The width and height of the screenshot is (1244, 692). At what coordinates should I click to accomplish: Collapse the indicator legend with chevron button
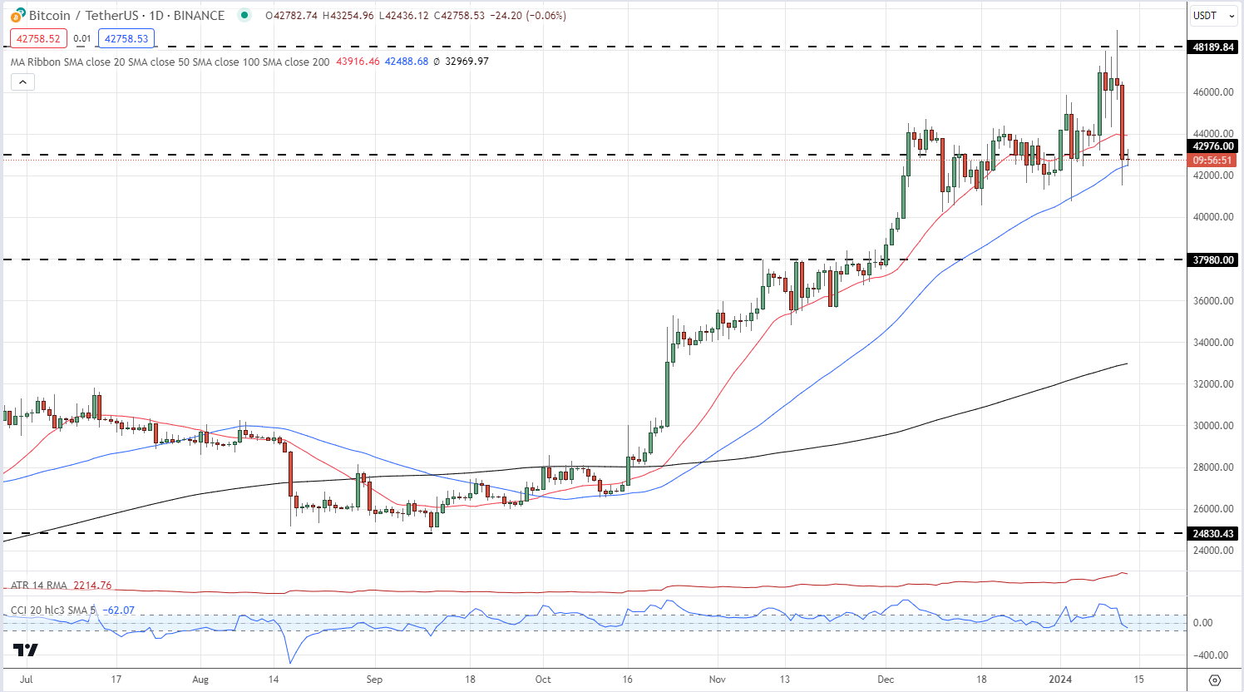coord(22,82)
